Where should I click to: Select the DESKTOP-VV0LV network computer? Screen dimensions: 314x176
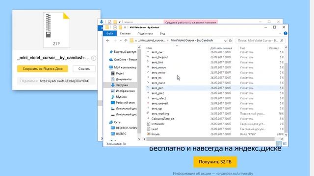pyautogui.click(x=124, y=128)
